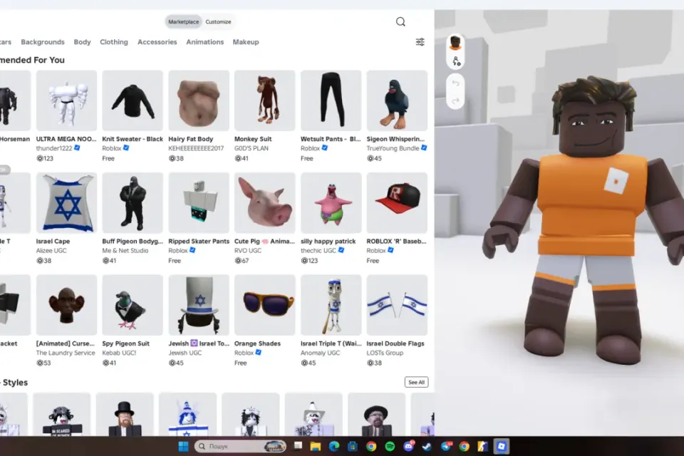Open Telegram from the taskbar
This screenshot has height=456, width=684.
[446, 447]
